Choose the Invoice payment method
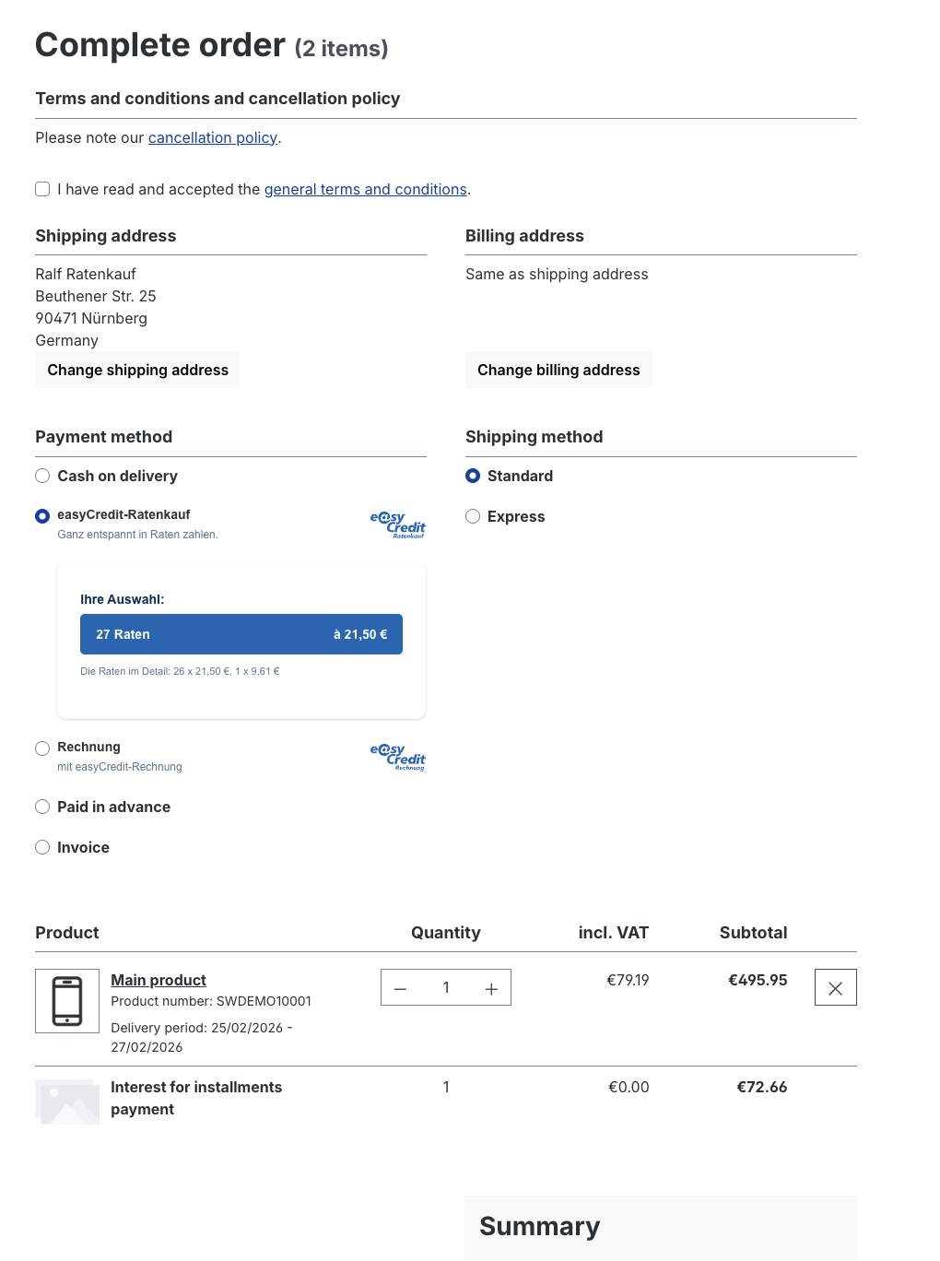Image resolution: width=940 pixels, height=1261 pixels. (x=42, y=847)
